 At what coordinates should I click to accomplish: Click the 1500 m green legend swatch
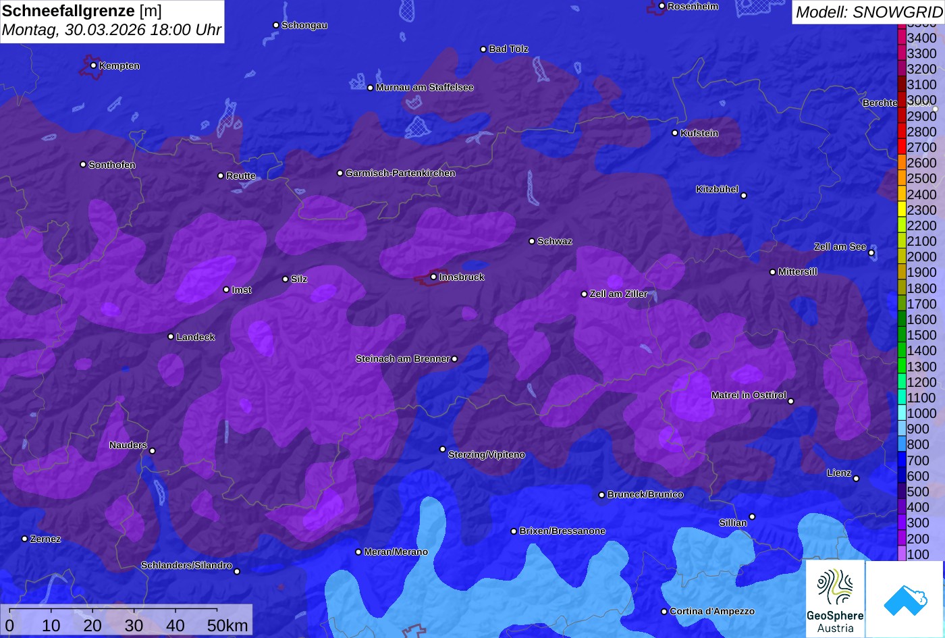(x=901, y=335)
